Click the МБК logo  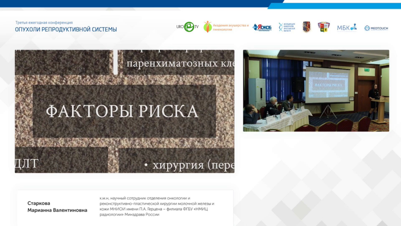pos(347,27)
